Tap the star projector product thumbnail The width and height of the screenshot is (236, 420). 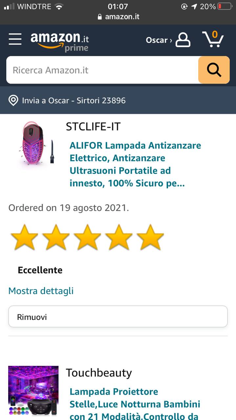[33, 391]
